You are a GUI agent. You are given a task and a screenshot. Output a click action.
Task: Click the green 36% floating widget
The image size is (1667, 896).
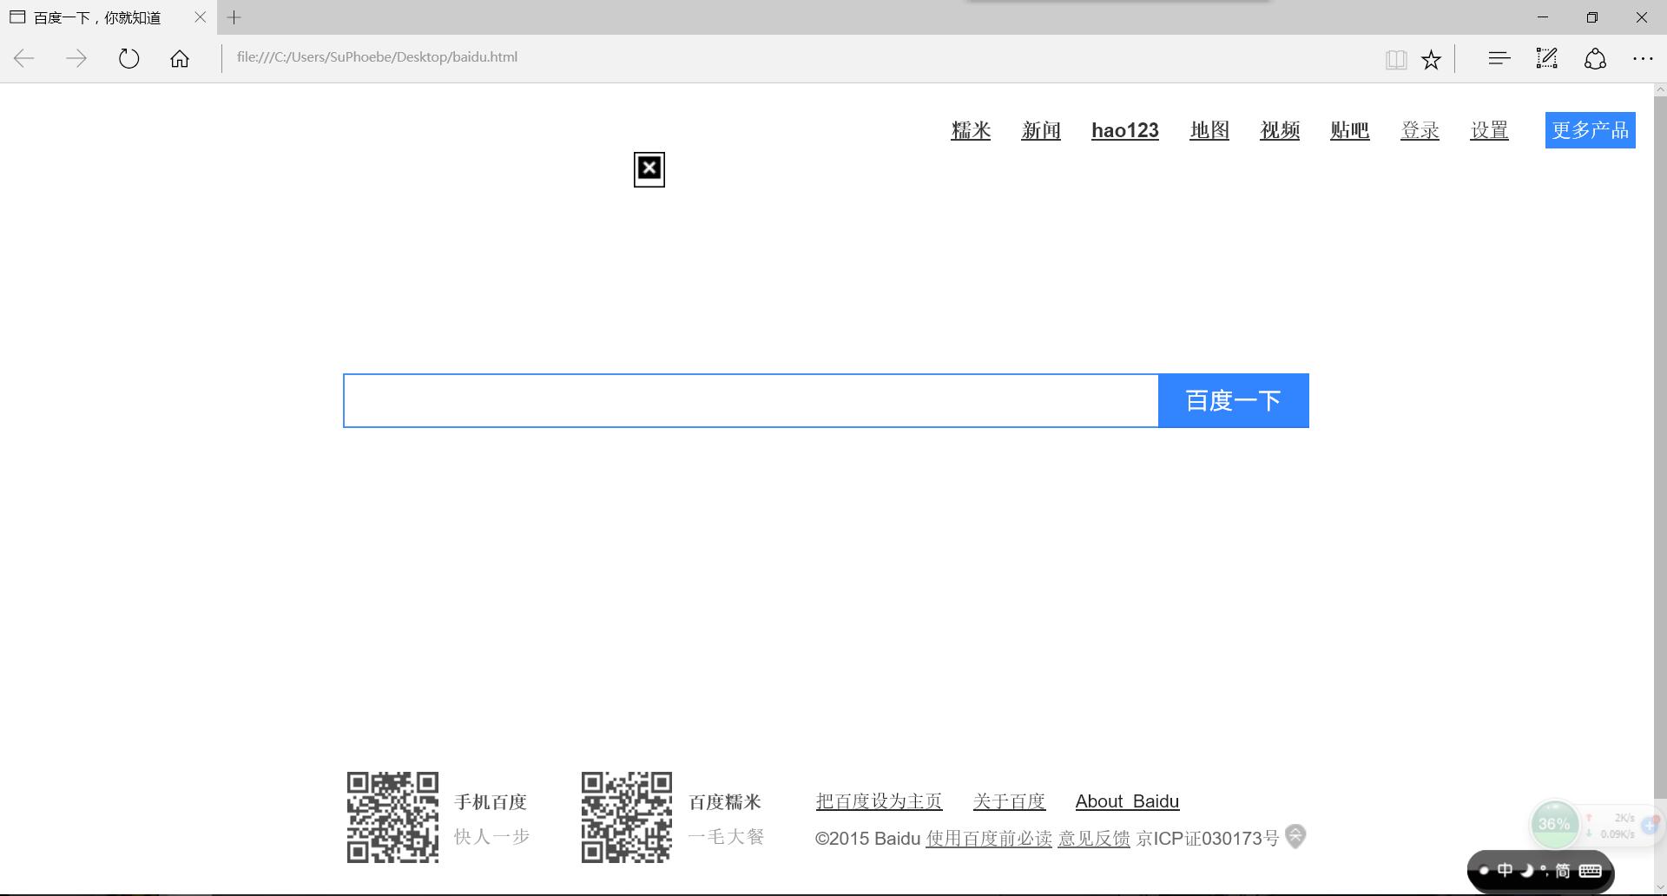1554,824
